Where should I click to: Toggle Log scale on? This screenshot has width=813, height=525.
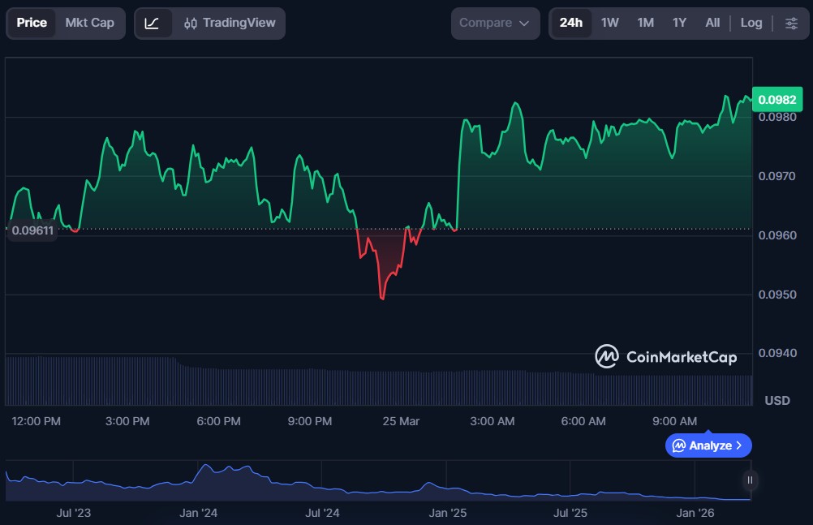tap(751, 24)
